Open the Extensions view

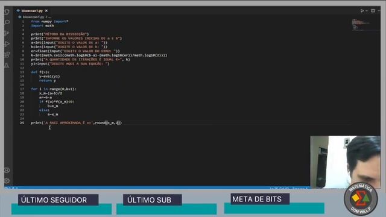7,55
